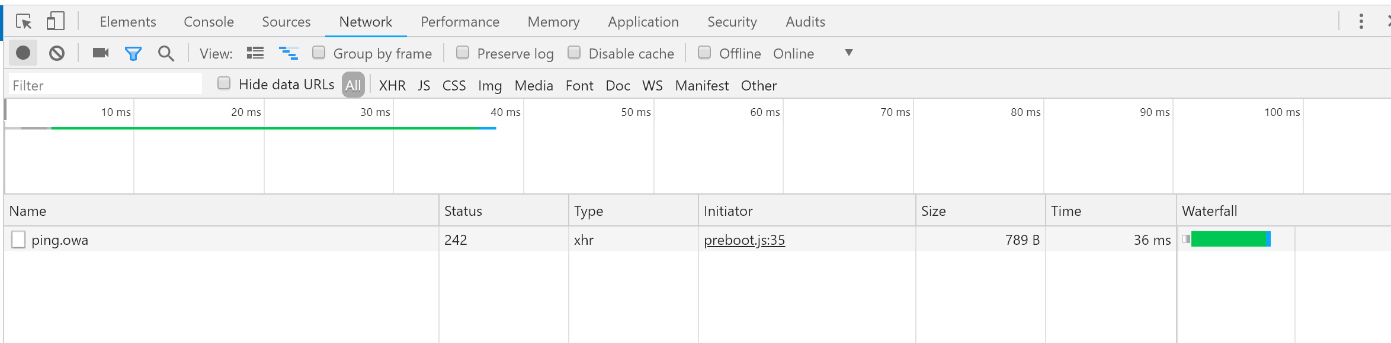Image resolution: width=1391 pixels, height=343 pixels.
Task: Switch to the Console tab
Action: point(209,22)
